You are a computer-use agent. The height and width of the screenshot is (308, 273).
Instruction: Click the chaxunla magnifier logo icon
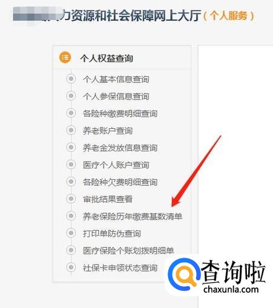point(183,275)
